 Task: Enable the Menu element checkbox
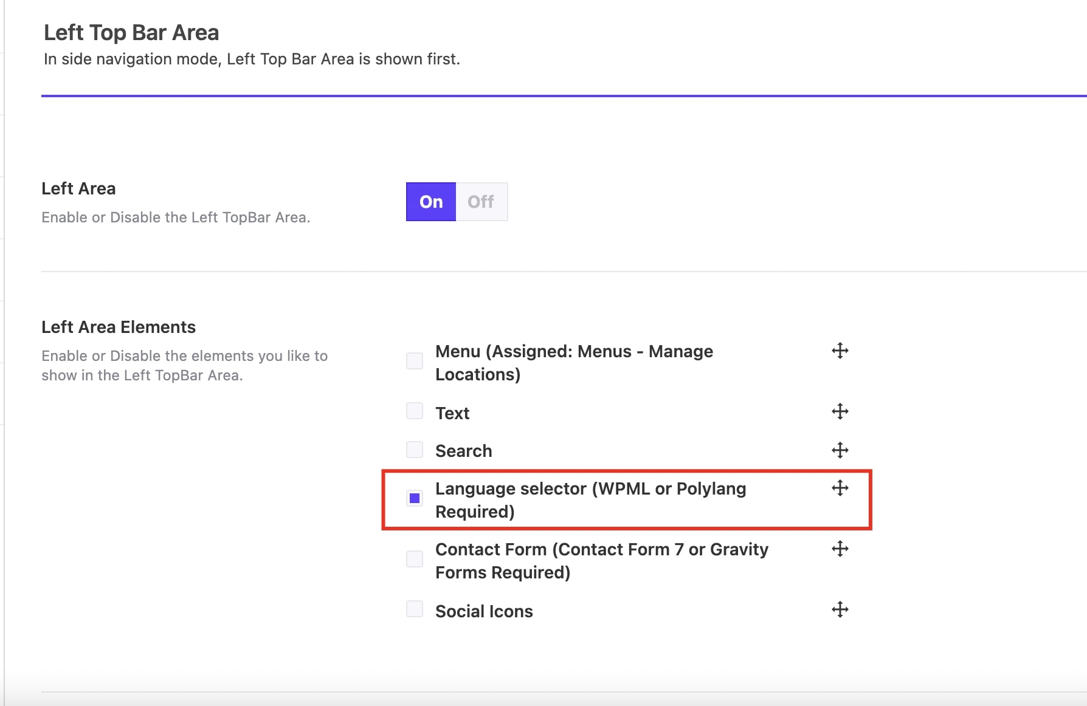(x=415, y=361)
